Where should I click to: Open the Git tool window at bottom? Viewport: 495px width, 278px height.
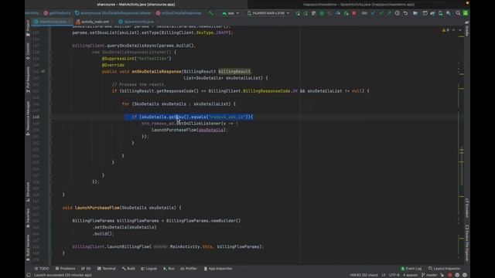click(86, 269)
